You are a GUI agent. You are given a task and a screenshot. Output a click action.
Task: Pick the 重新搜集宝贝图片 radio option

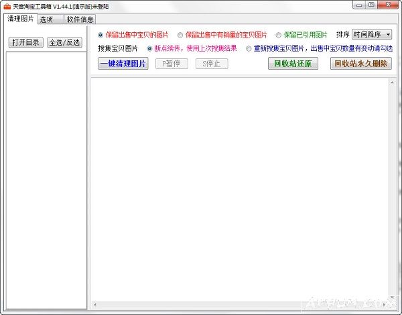coord(249,48)
